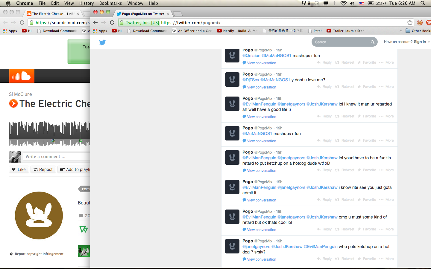Open Spotlight search in menu bar

click(423, 3)
